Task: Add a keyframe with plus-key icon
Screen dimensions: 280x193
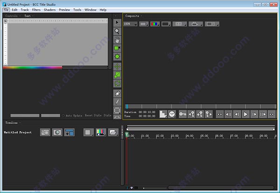Action: (x=200, y=114)
